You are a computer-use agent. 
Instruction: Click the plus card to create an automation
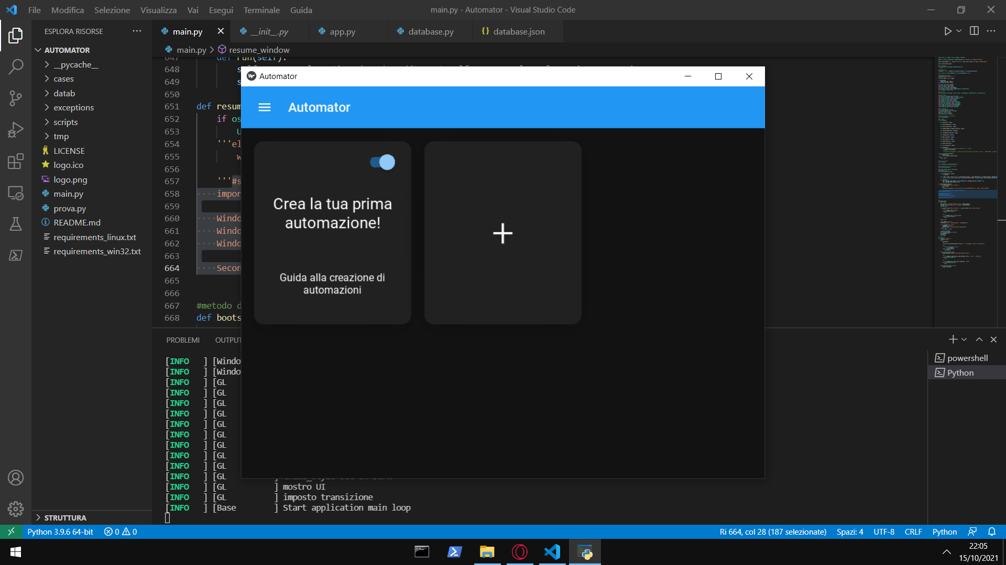pos(502,233)
